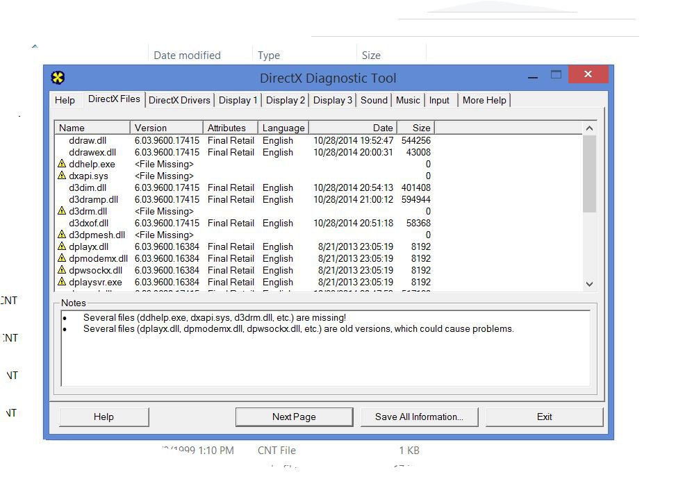Click size value 544256
Viewport: 676px width, 486px height.
click(x=416, y=140)
